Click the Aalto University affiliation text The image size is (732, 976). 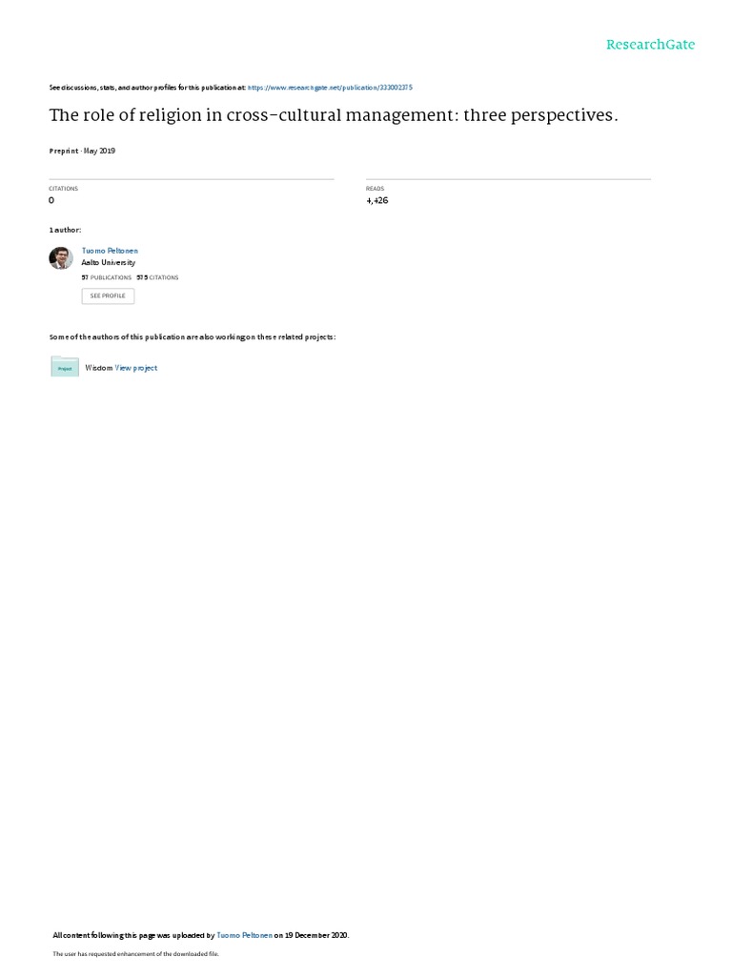(109, 263)
